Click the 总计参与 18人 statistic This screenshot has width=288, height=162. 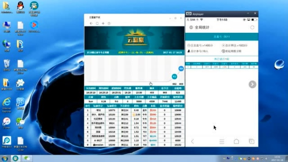tap(198, 51)
